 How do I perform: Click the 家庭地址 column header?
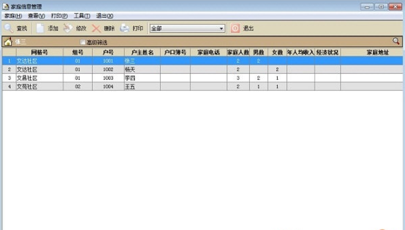372,53
